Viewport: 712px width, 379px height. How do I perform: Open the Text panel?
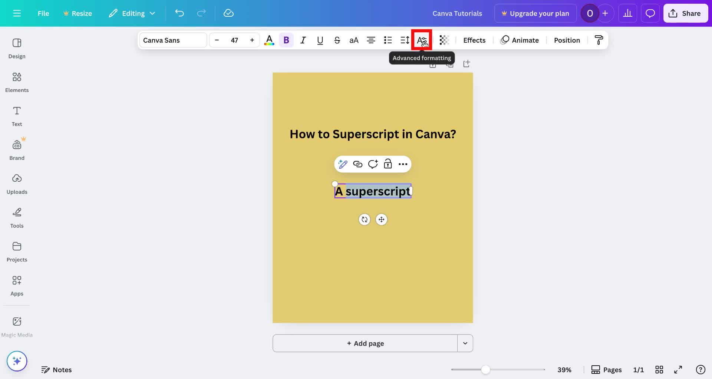pyautogui.click(x=17, y=116)
